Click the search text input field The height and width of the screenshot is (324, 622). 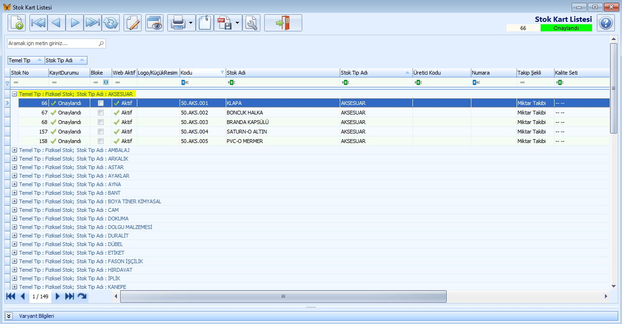click(x=52, y=43)
